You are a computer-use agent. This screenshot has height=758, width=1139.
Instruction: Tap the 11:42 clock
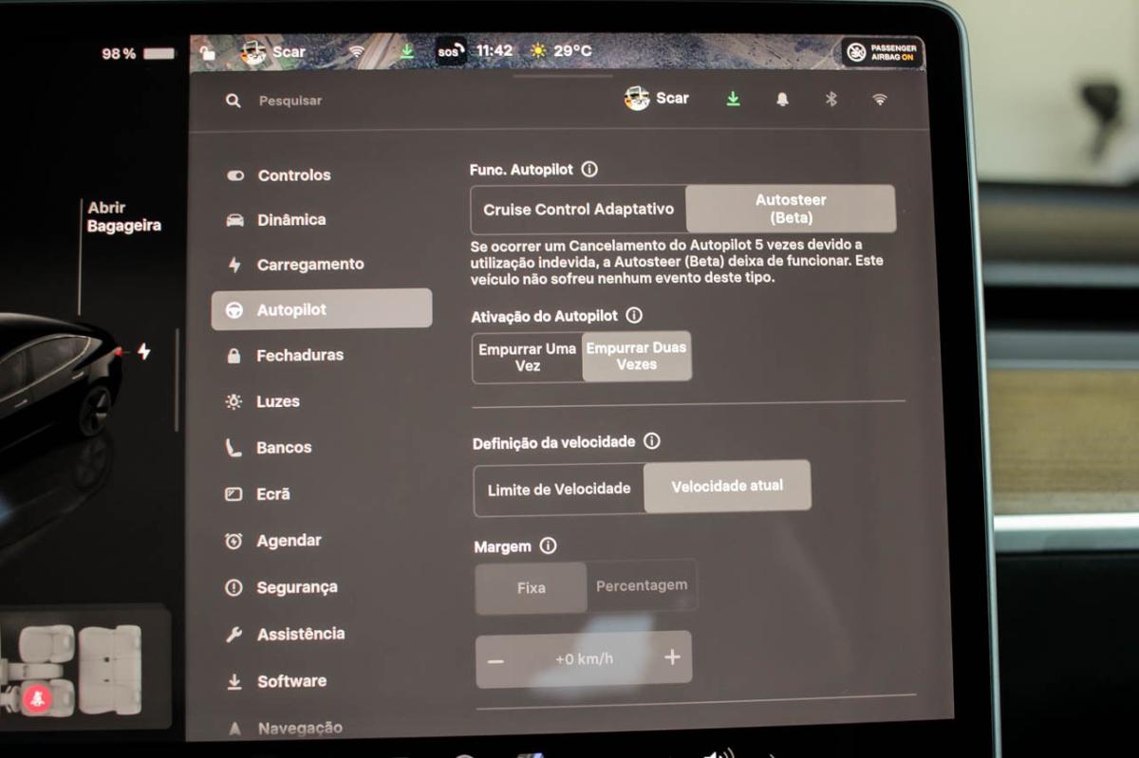494,50
